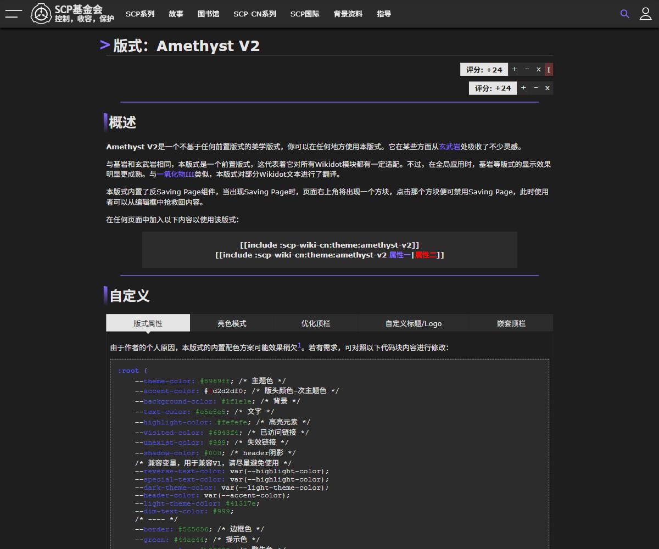
Task: Click footnote 1 superscript link
Action: pyautogui.click(x=299, y=345)
